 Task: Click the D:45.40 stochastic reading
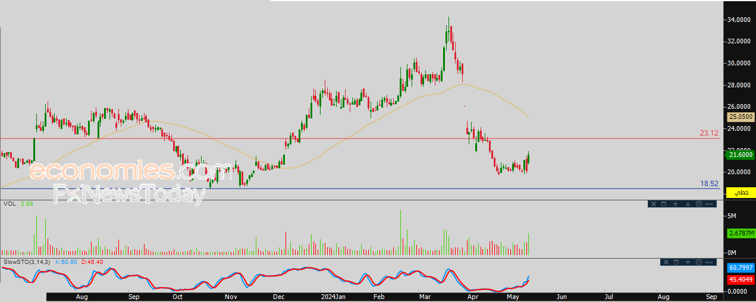(92, 262)
